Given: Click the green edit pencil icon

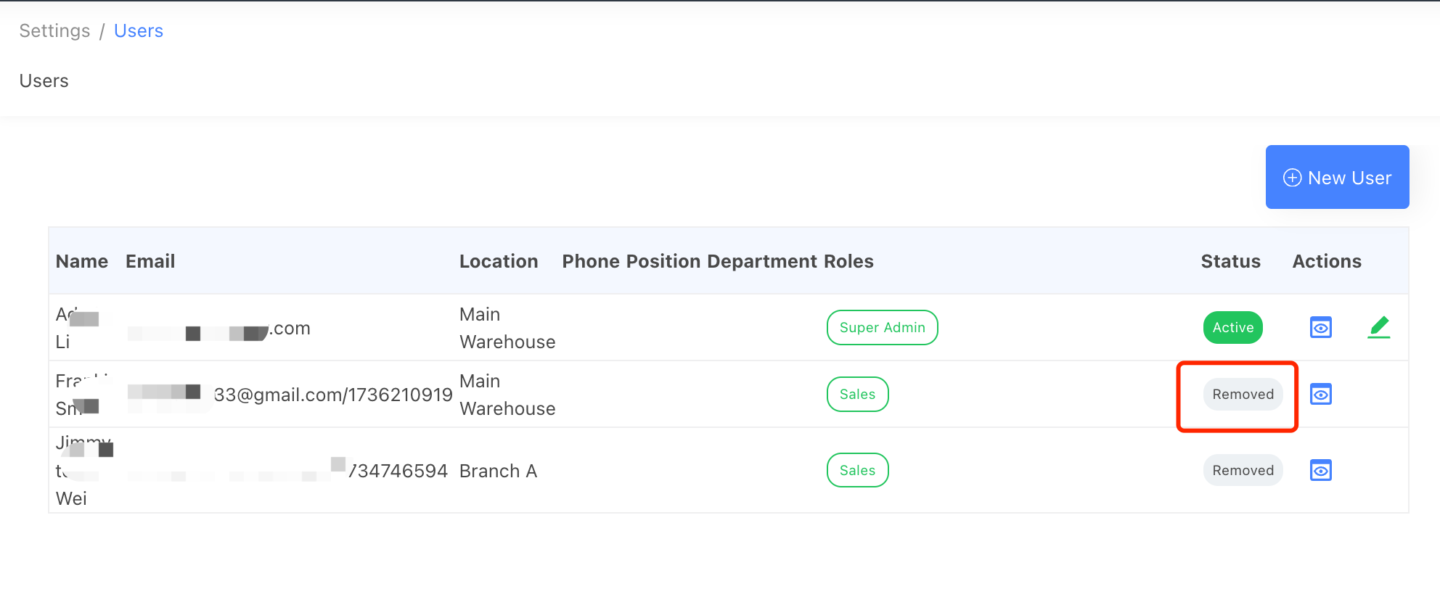Looking at the screenshot, I should 1378,328.
